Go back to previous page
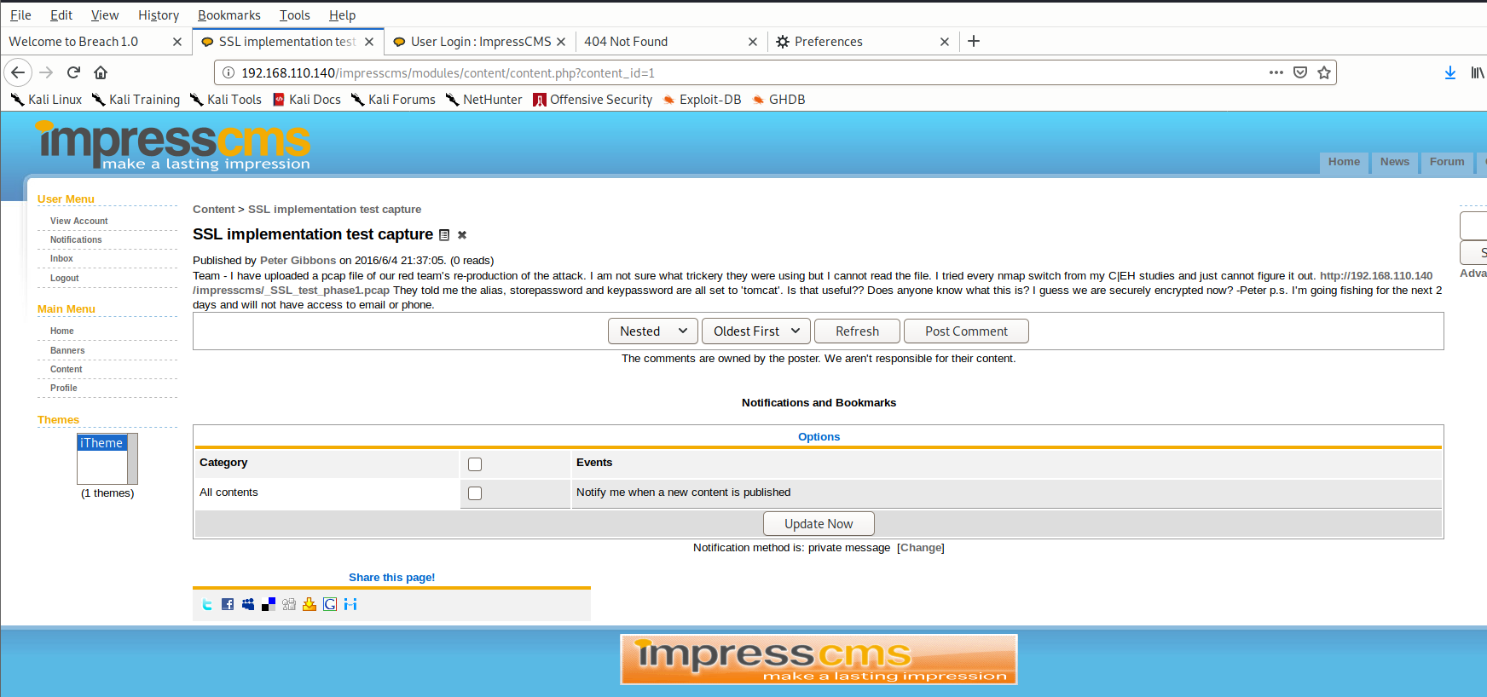 [18, 72]
